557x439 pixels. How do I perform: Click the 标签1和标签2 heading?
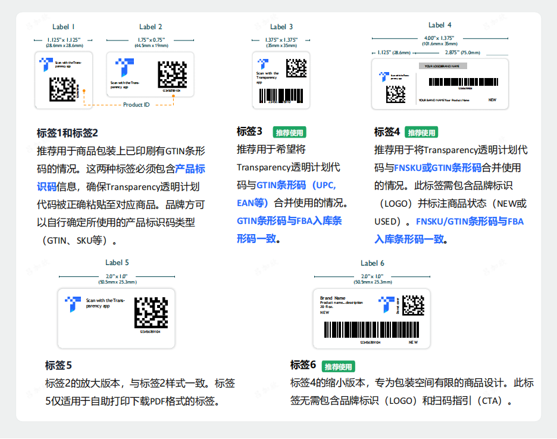pos(67,132)
